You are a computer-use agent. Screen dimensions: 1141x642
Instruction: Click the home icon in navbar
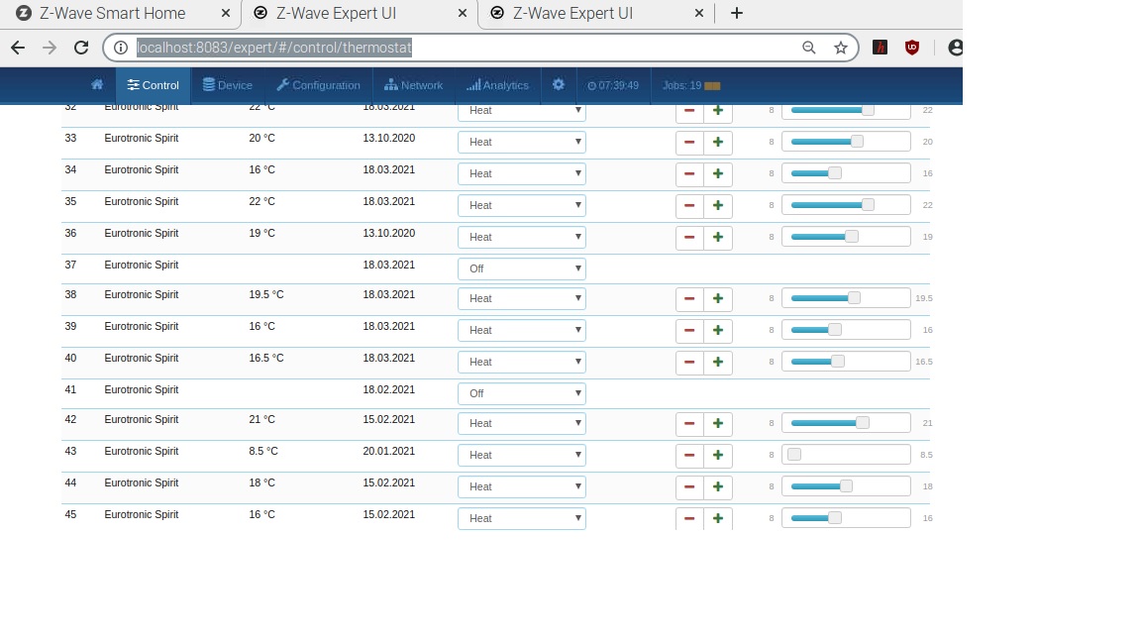coord(97,85)
